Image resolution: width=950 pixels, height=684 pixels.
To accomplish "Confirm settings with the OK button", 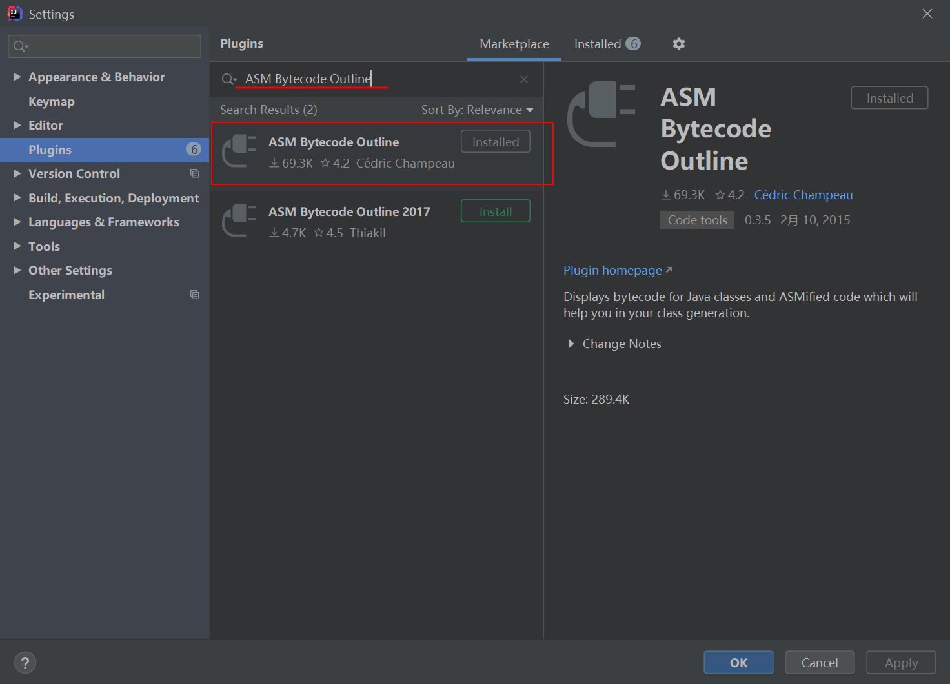I will point(738,663).
